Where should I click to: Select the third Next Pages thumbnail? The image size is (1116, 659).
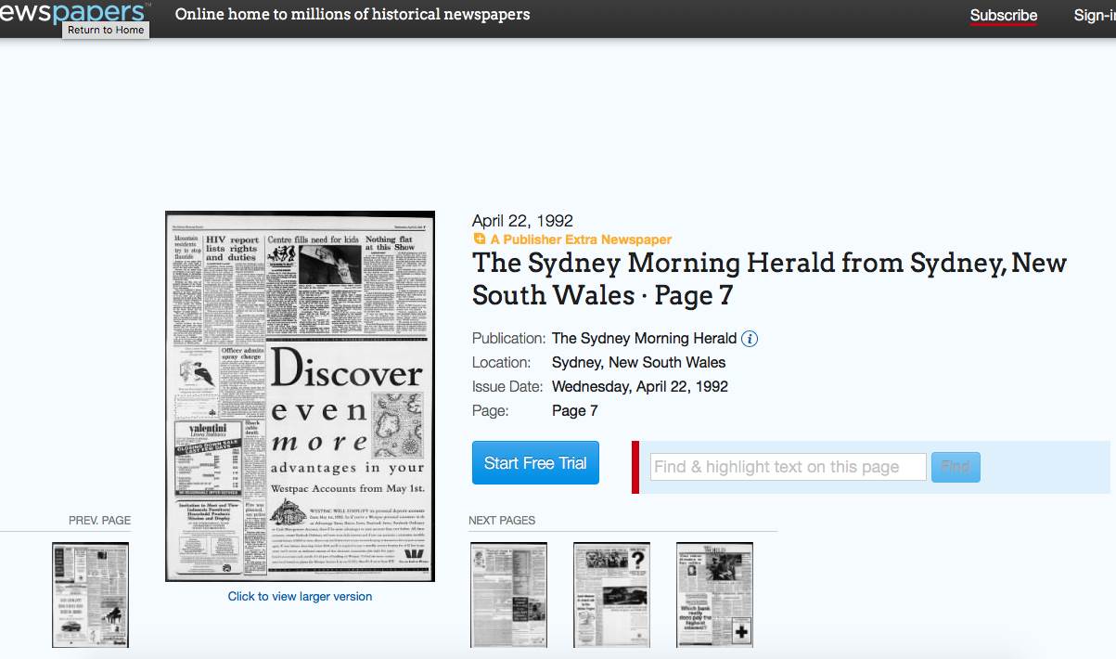tap(714, 594)
